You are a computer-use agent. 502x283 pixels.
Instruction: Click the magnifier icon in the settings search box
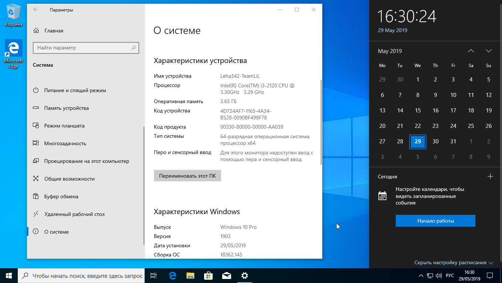(x=134, y=48)
